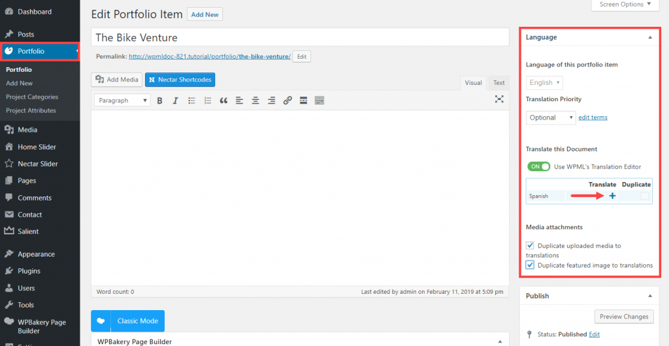Insert Read More tag
Screen dimensions: 669x346
(303, 101)
